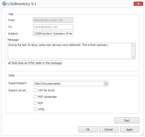Close the LOGINventory 9.1 dialog
Screen dimensions: 145x137
(138, 4)
